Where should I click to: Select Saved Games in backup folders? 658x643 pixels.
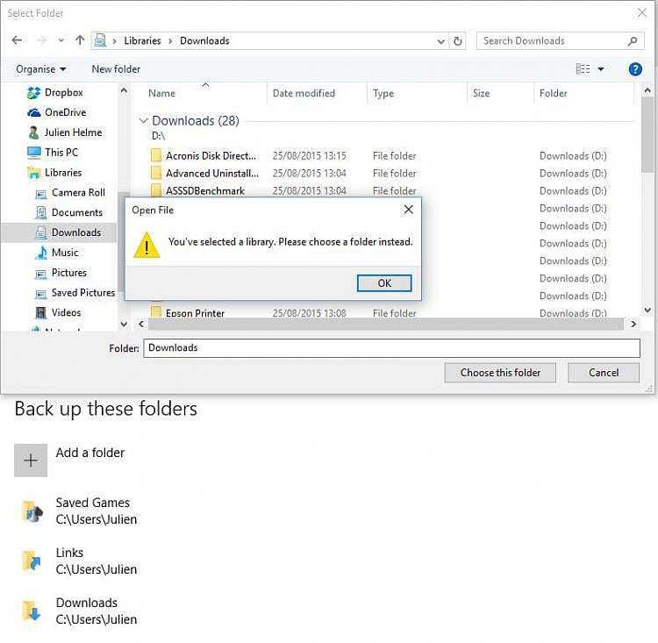click(80, 511)
